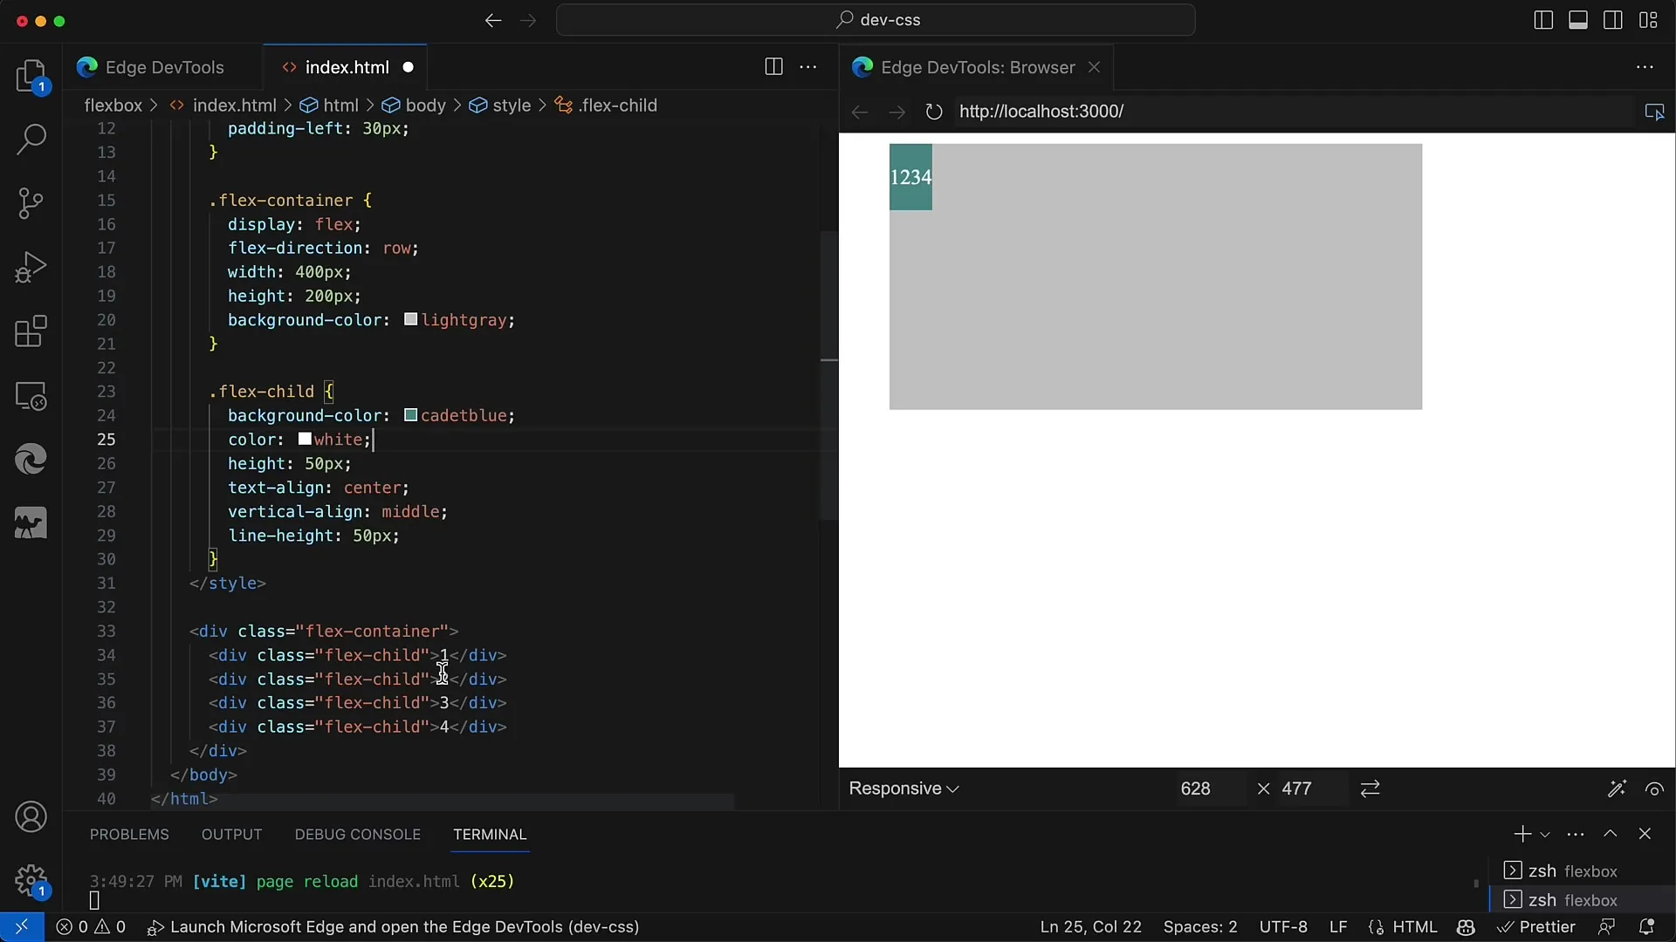Switch to TERMINAL panel tab
1676x942 pixels.
pos(490,835)
